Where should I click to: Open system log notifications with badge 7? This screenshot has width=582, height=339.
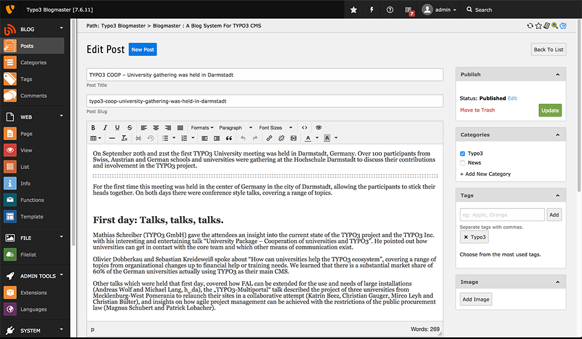click(409, 10)
